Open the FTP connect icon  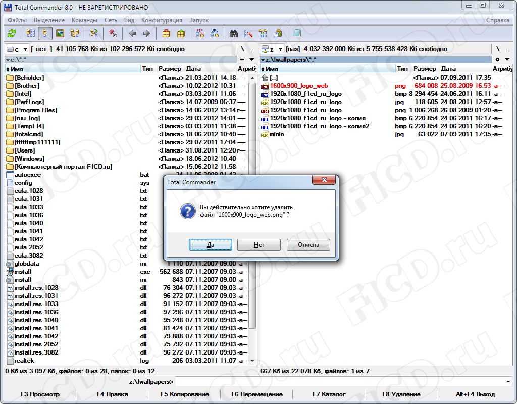200,33
